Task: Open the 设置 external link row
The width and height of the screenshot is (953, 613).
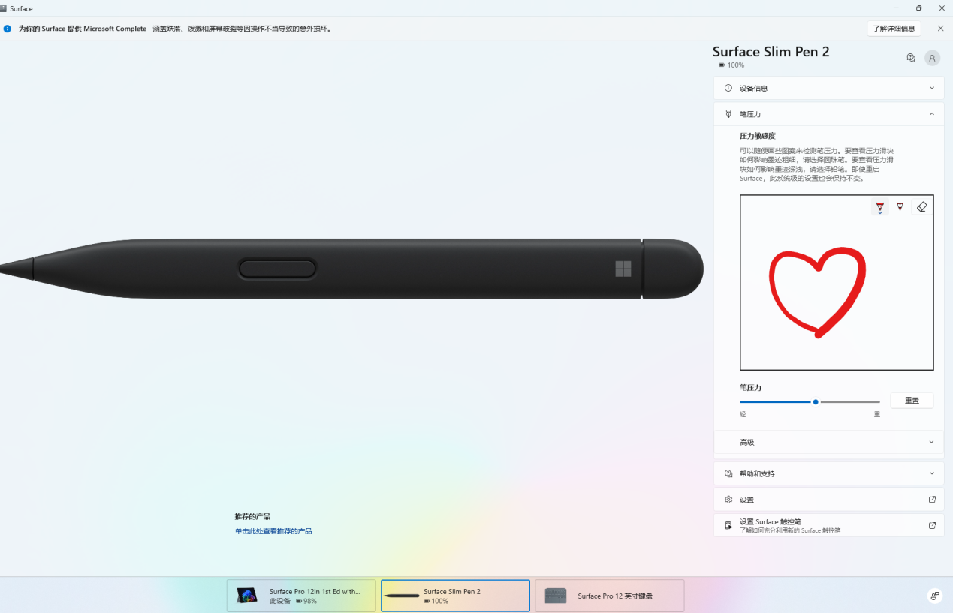Action: [828, 500]
